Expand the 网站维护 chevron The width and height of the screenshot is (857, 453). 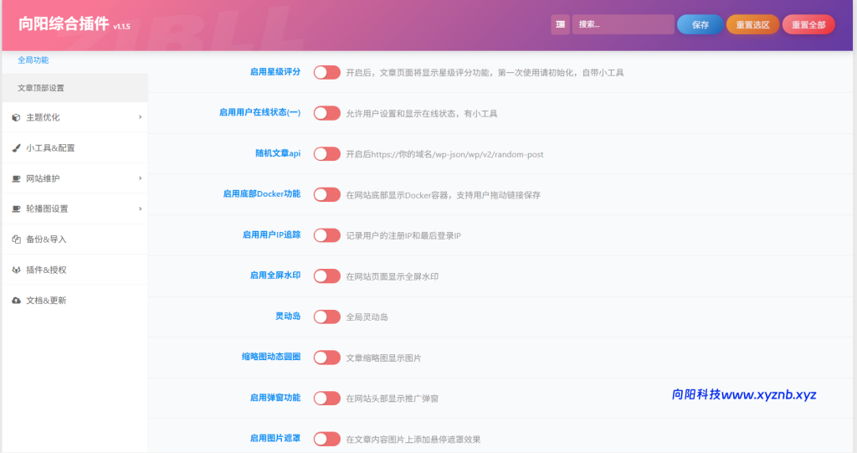tap(140, 178)
